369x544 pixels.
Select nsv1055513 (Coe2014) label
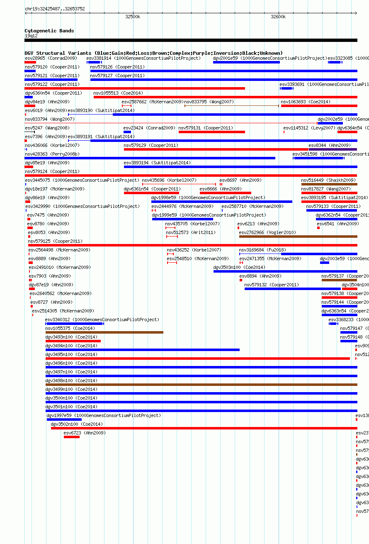[x=119, y=93]
